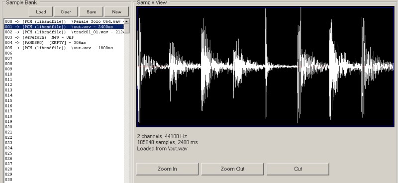Select empty sample slot 015
398x183 pixels.
click(x=64, y=100)
